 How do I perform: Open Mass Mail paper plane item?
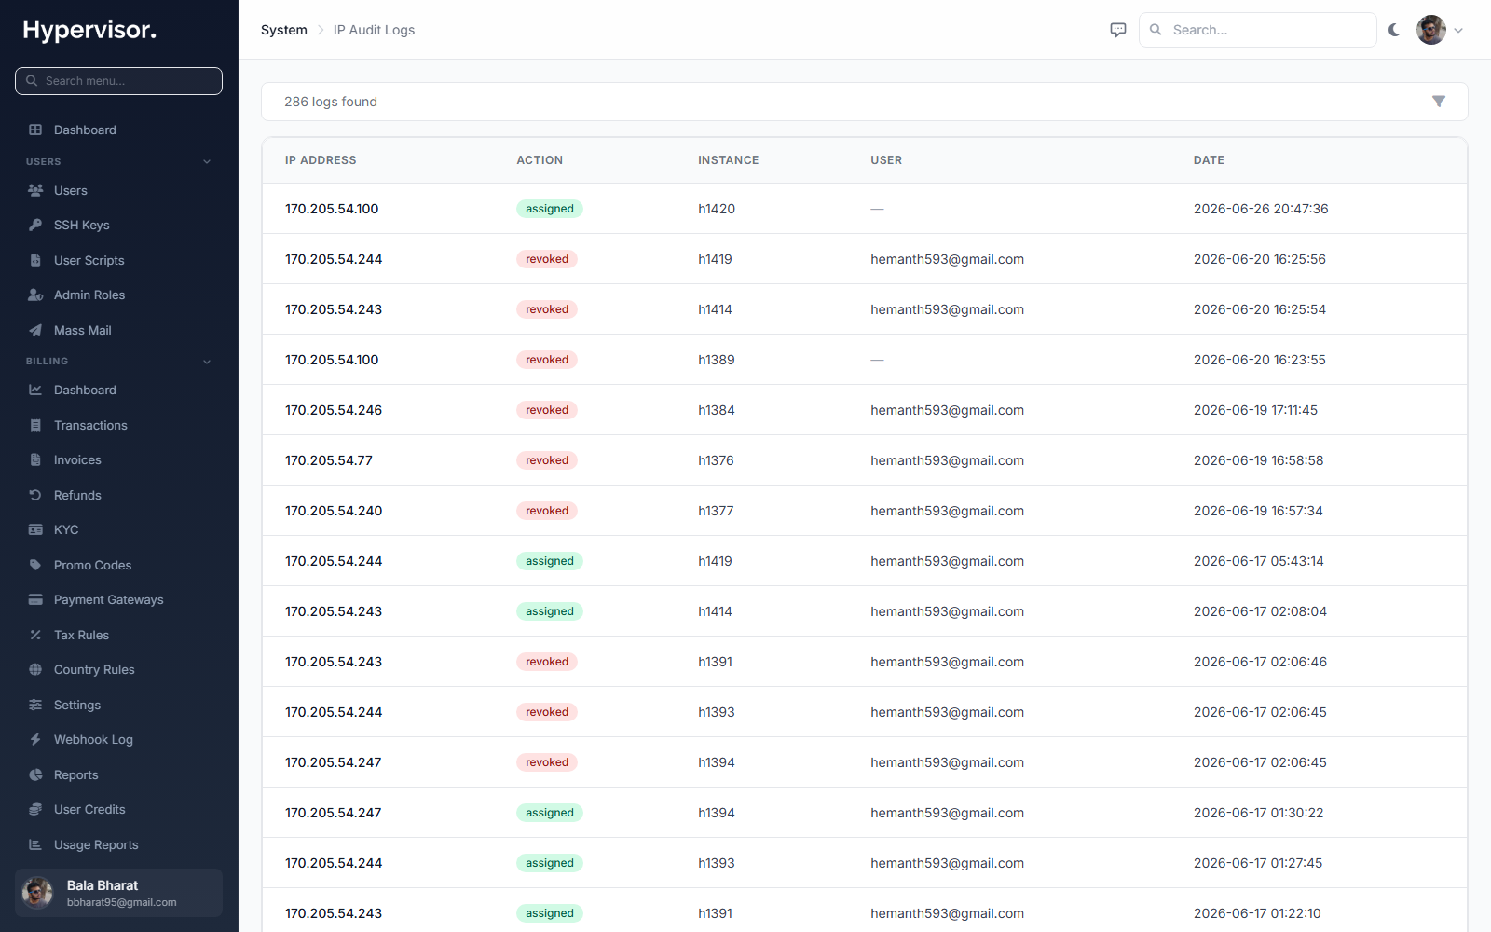click(119, 330)
